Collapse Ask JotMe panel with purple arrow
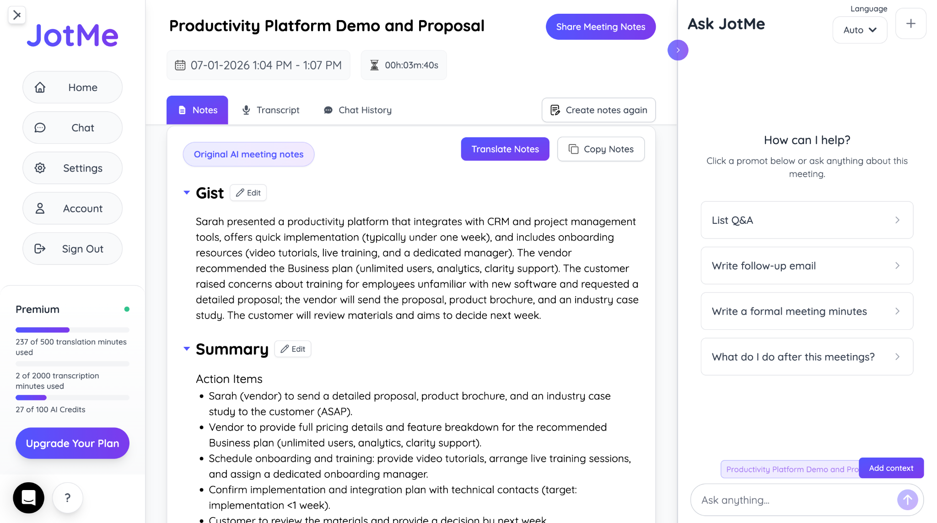Screen dimensions: 937x523 pos(678,50)
